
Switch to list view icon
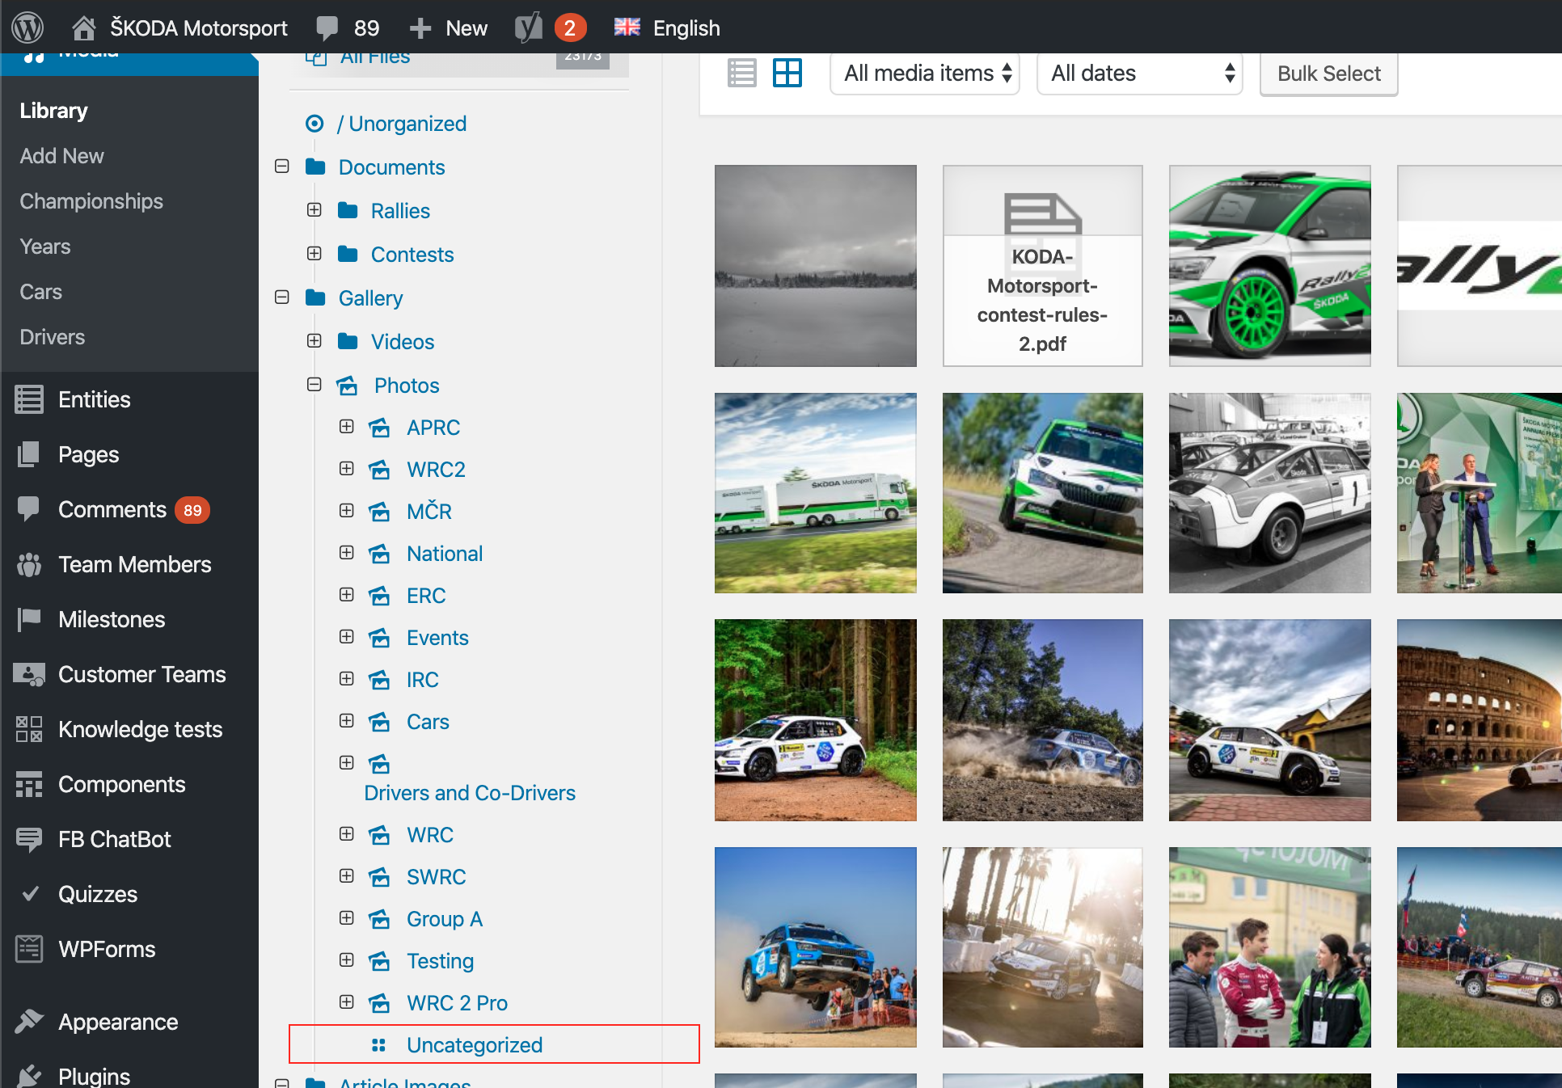click(741, 74)
